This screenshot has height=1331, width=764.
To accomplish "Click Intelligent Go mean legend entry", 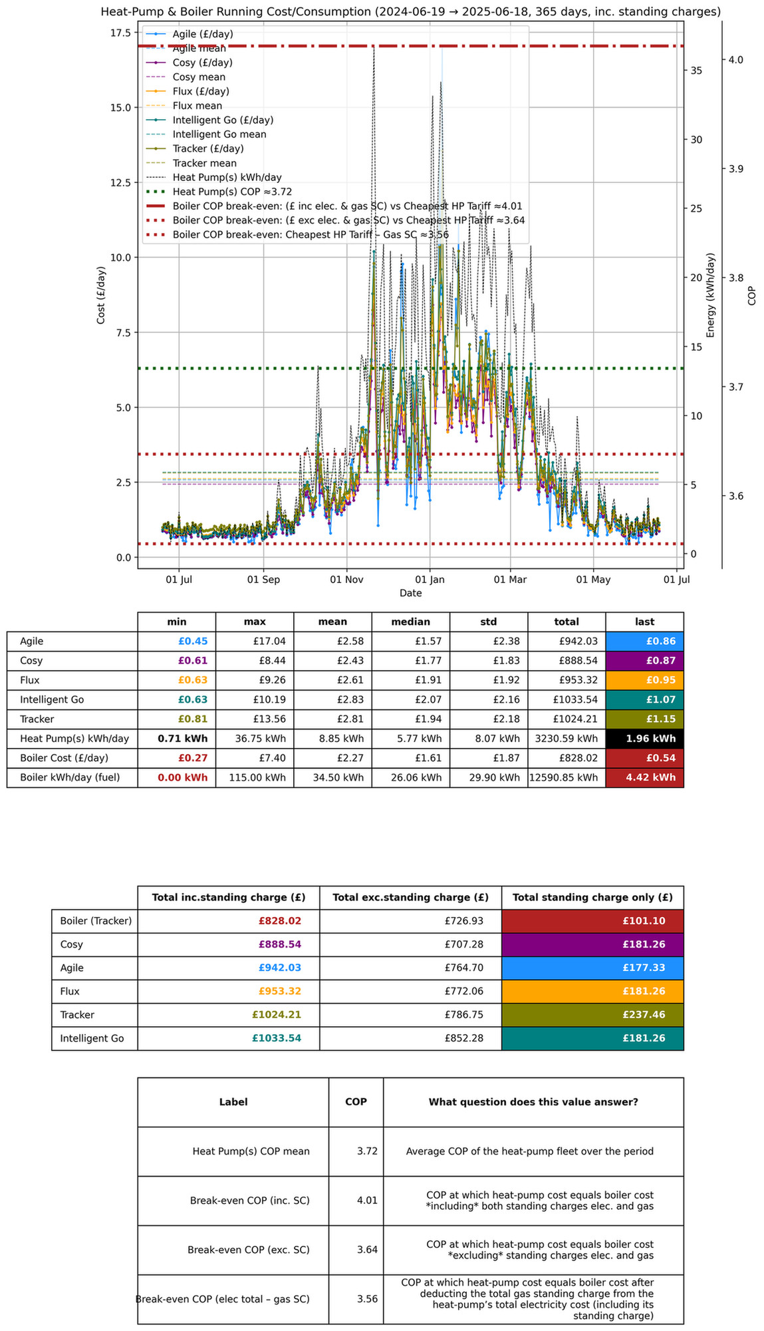I will [207, 134].
